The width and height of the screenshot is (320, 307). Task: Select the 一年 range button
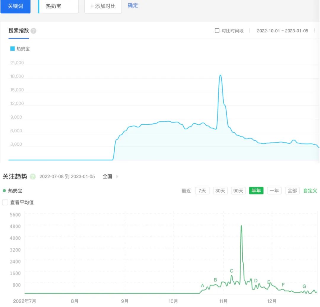pyautogui.click(x=274, y=191)
